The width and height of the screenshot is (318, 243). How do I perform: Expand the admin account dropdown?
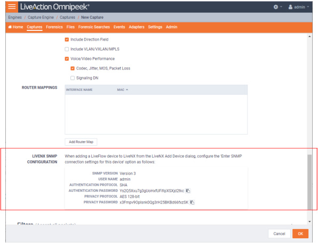[308, 7]
